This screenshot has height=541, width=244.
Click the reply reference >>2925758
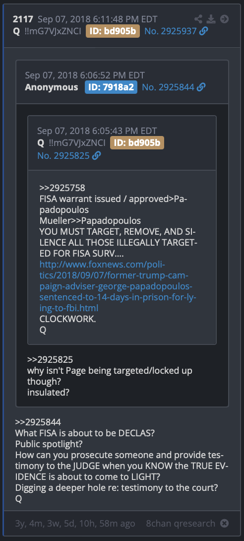pos(62,188)
